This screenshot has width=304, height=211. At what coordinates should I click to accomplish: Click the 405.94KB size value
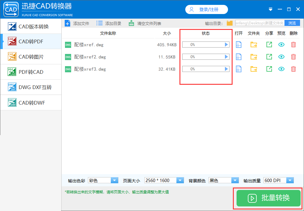click(167, 45)
